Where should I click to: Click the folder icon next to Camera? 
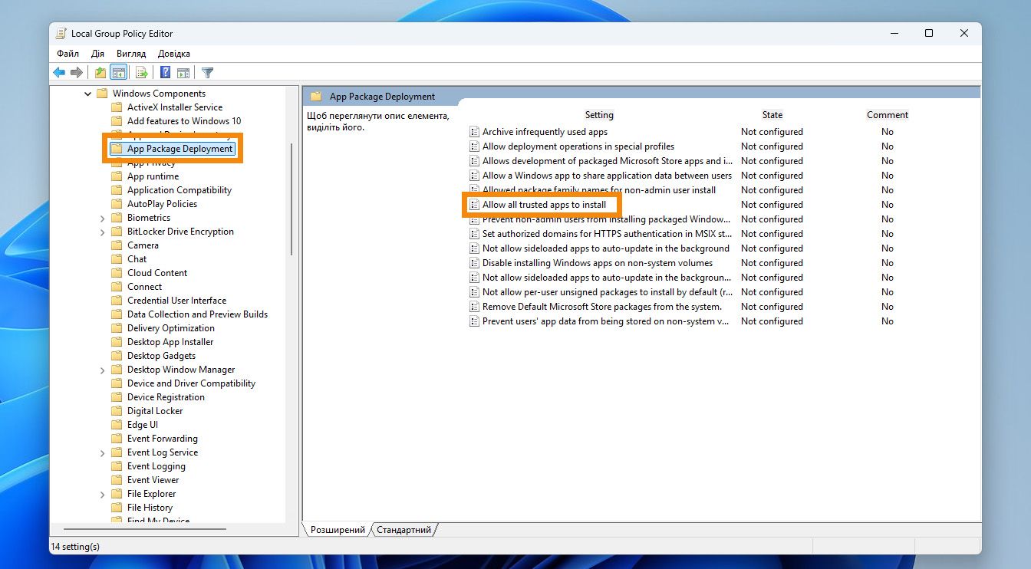117,245
